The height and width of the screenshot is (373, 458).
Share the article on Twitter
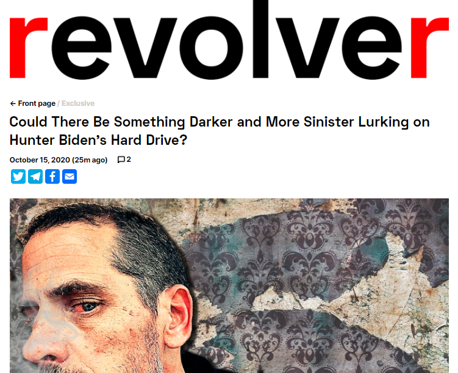point(18,176)
